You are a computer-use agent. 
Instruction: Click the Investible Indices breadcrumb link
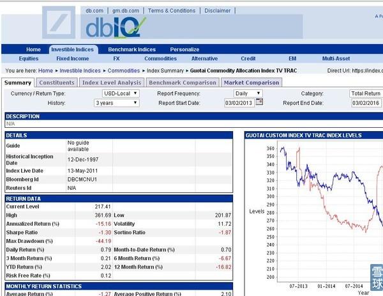(x=80, y=71)
